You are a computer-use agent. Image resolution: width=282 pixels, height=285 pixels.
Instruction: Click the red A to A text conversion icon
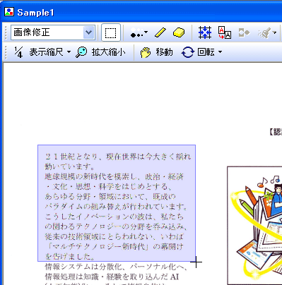click(x=225, y=32)
